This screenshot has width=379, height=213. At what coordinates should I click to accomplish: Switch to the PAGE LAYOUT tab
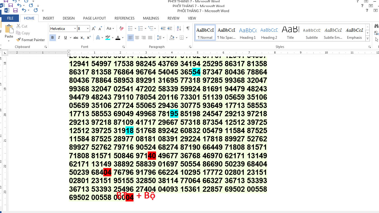pyautogui.click(x=94, y=18)
